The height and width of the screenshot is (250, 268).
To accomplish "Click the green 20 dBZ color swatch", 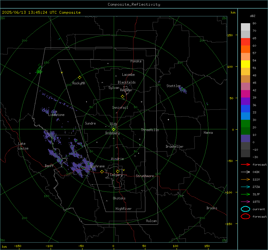I will 245,124.
